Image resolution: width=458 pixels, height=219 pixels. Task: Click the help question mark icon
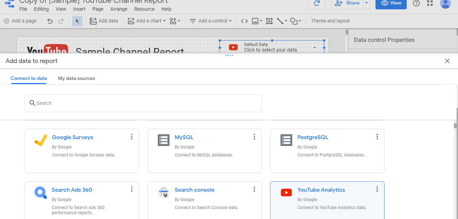(x=416, y=3)
